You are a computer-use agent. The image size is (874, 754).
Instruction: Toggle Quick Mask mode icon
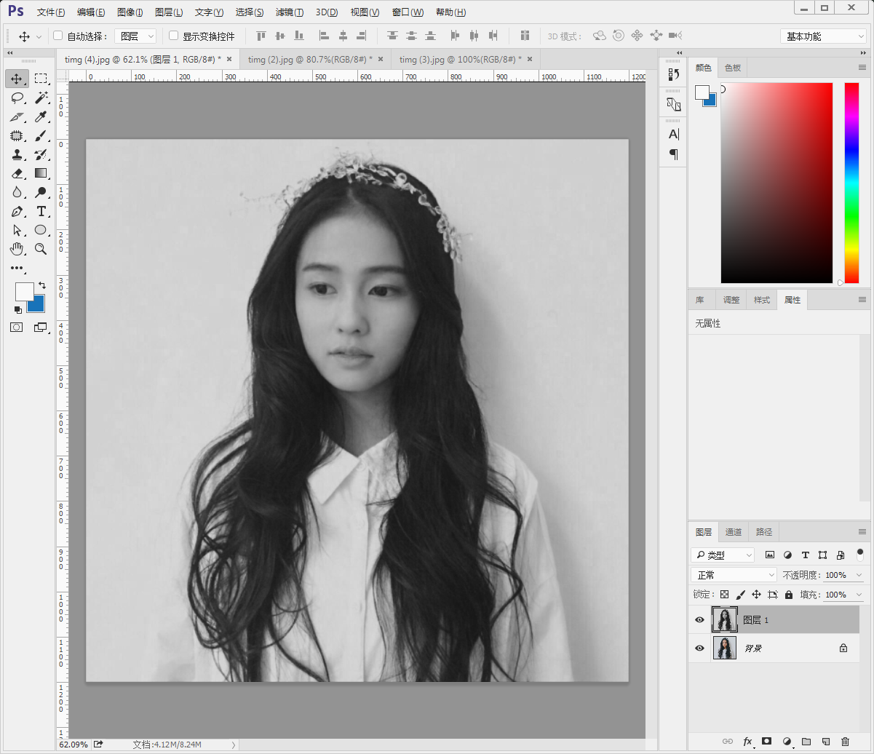[x=16, y=328]
